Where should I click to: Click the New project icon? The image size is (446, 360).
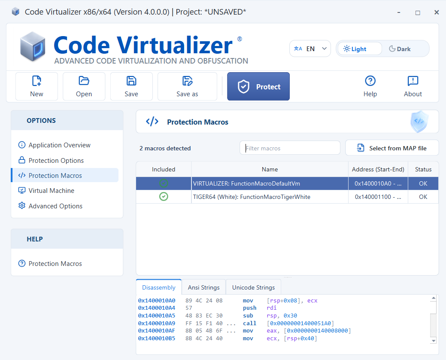click(36, 81)
